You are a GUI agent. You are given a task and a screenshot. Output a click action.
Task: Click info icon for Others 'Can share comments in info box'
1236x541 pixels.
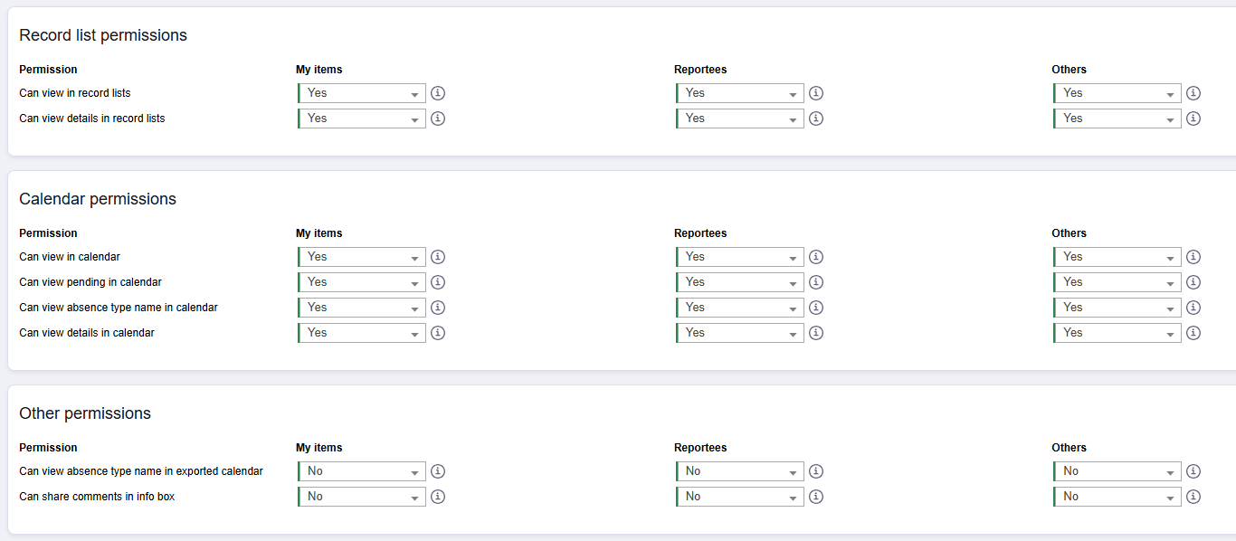pos(1193,497)
